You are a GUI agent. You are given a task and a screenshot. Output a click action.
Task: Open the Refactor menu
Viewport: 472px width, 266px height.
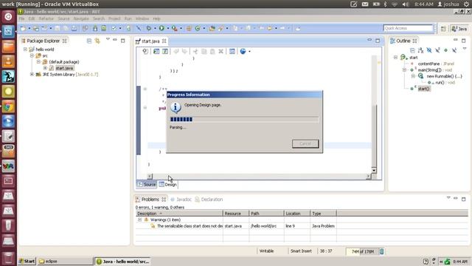click(x=46, y=18)
